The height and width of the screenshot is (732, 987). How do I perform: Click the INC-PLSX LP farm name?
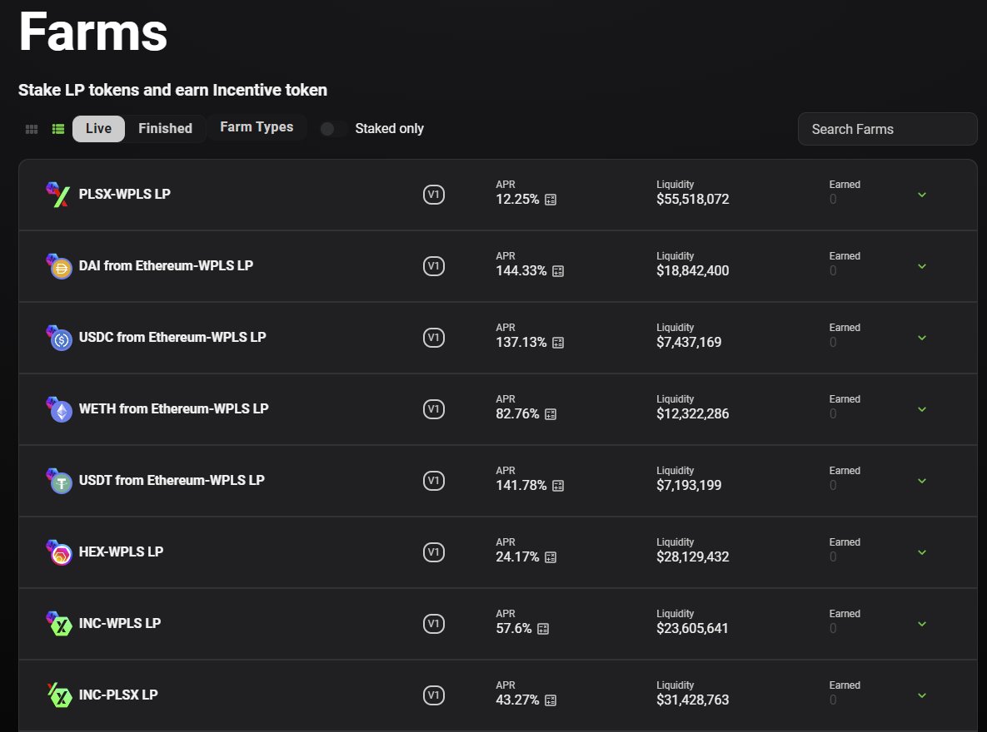118,695
